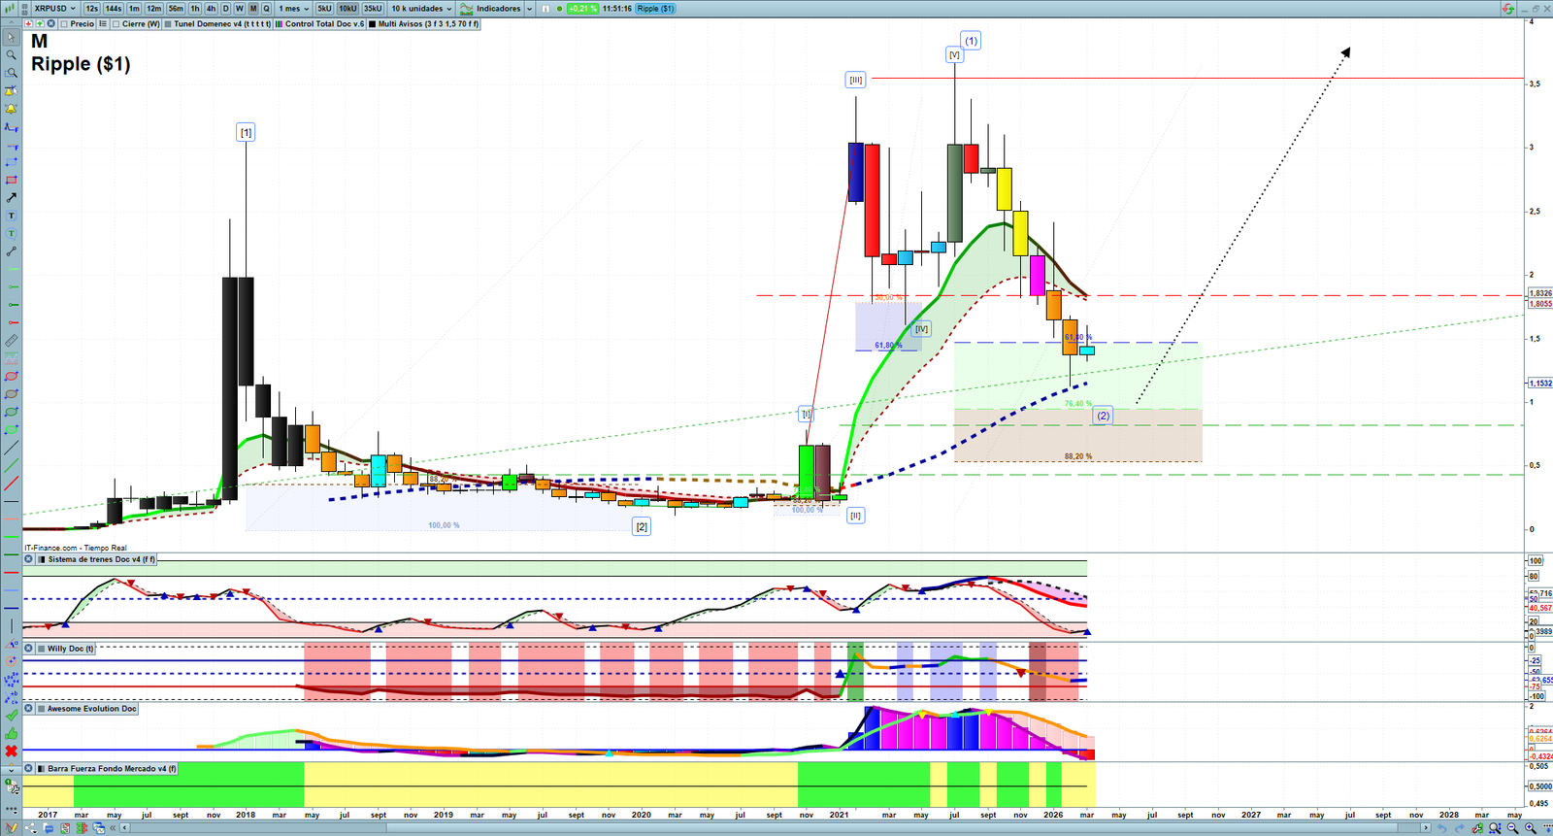Screen dimensions: 1553x836
Task: Select the ruler measurement tool
Action: click(x=11, y=341)
